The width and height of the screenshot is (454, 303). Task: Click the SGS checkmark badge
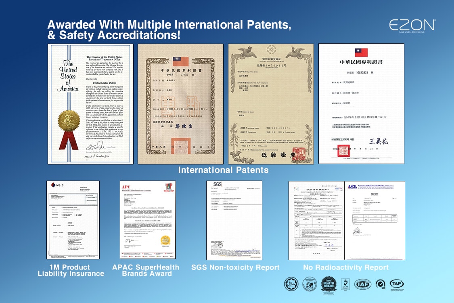(x=381, y=284)
